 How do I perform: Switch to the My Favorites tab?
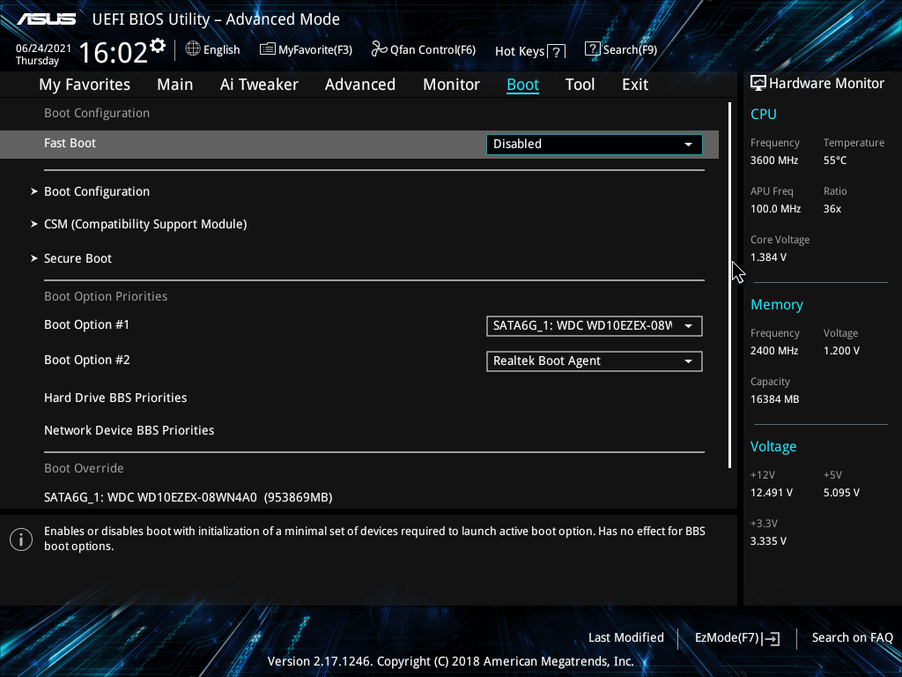tap(85, 84)
